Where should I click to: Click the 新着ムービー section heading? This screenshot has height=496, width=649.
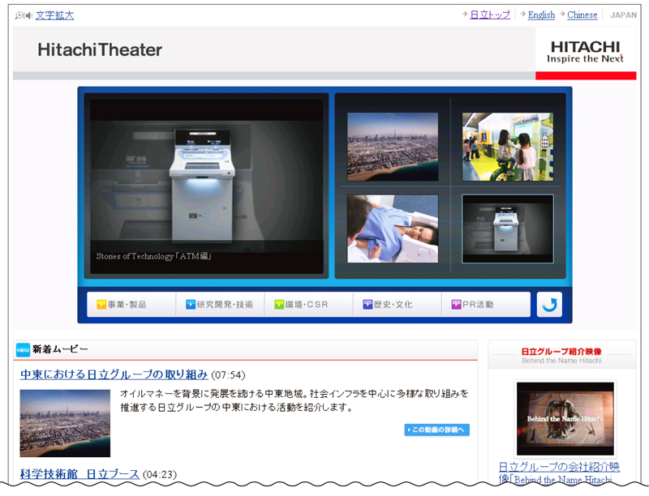click(60, 349)
